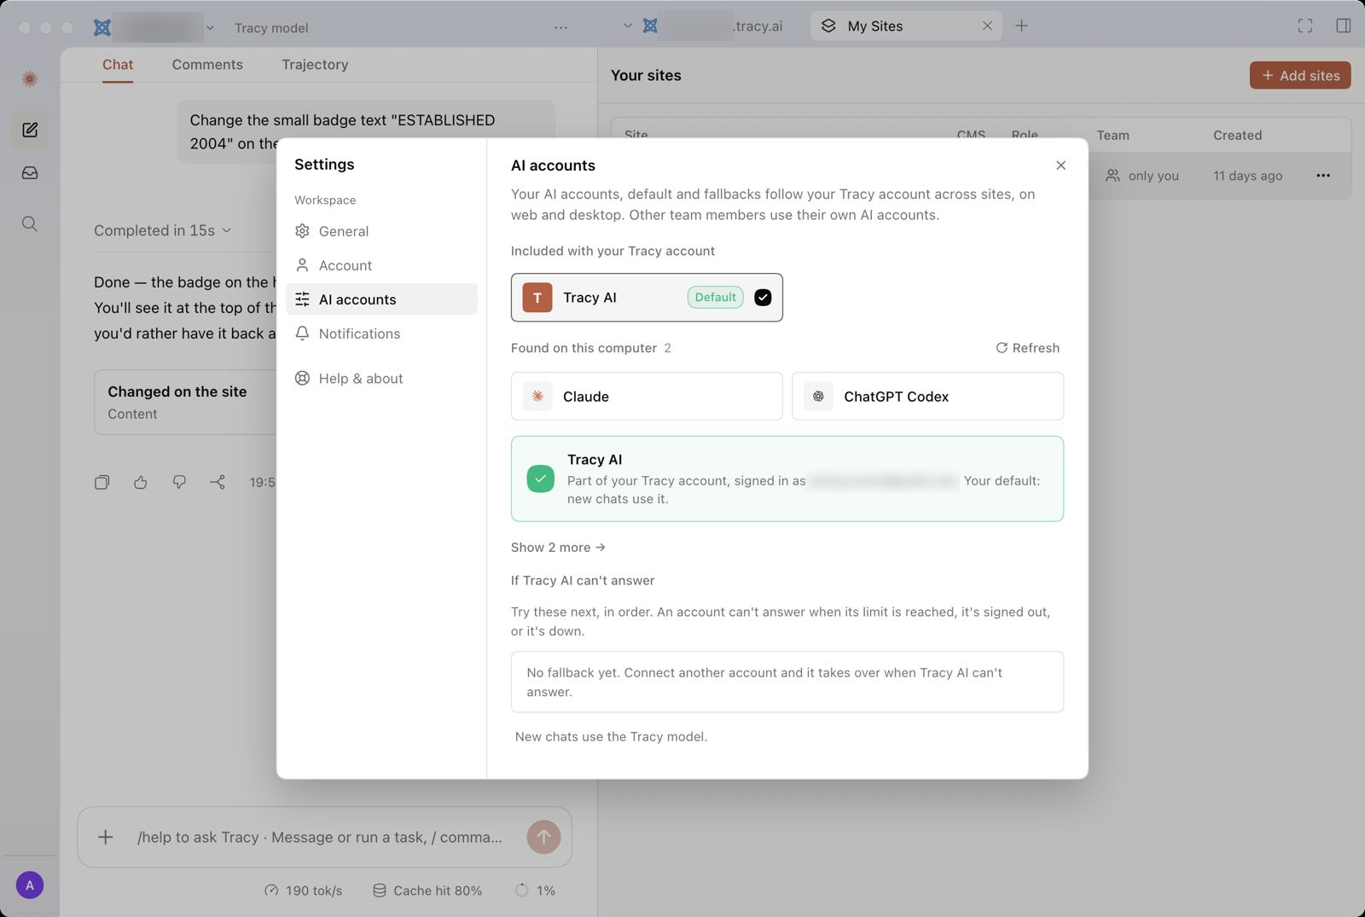
Task: Open the user avatar A
Action: (30, 885)
